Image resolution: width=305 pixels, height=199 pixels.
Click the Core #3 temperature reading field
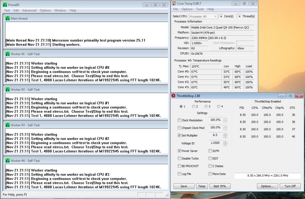click(206, 87)
